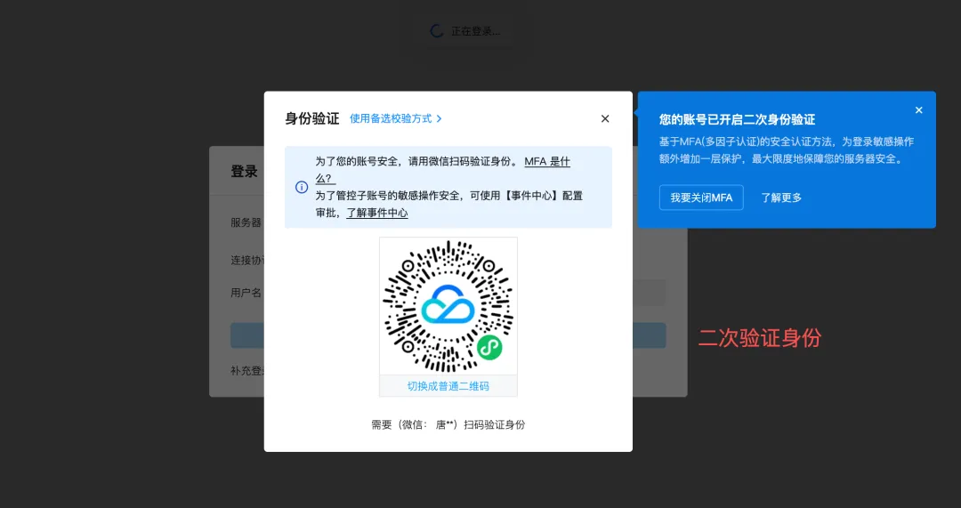Click the WeChat verification QR code
The image size is (961, 508).
[x=448, y=306]
